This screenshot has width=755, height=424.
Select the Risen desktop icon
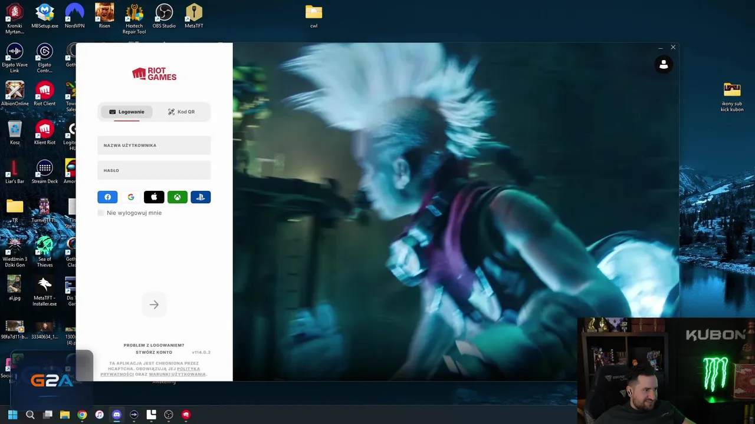104,16
